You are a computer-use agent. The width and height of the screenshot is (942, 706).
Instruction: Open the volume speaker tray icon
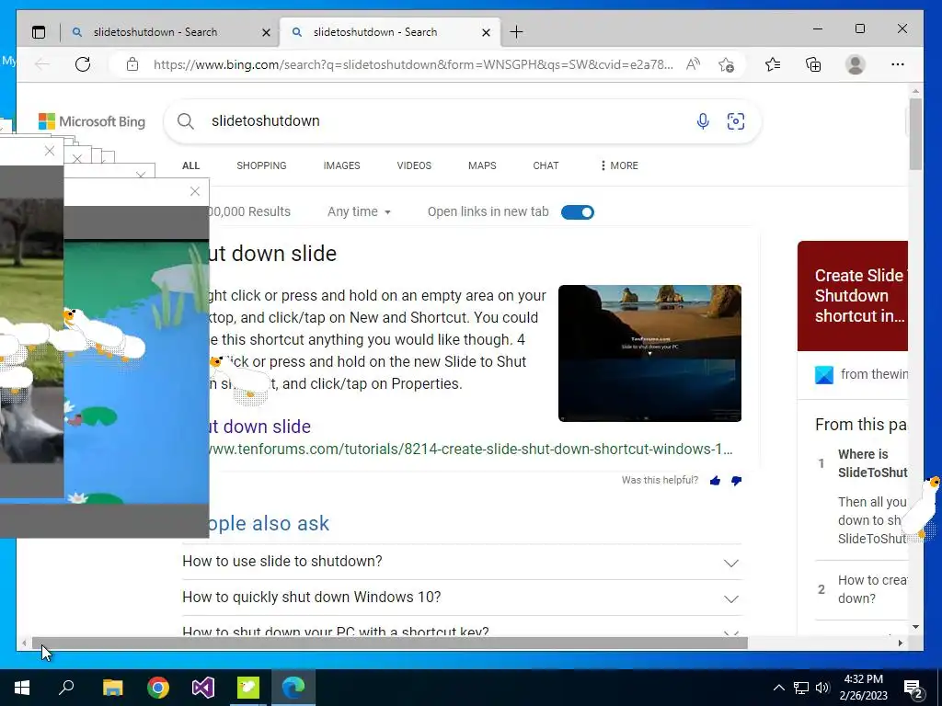coord(822,688)
